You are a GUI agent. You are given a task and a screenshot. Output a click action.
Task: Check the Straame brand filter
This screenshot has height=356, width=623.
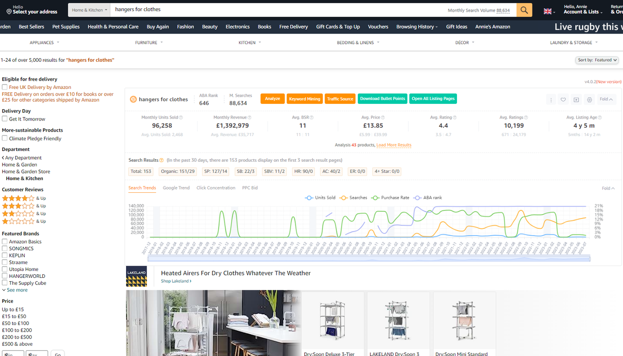[x=4, y=262]
